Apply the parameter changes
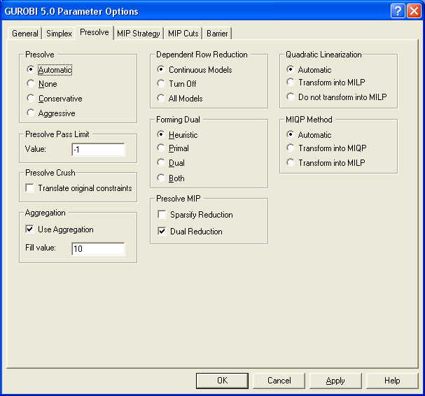425x396 pixels. [335, 381]
